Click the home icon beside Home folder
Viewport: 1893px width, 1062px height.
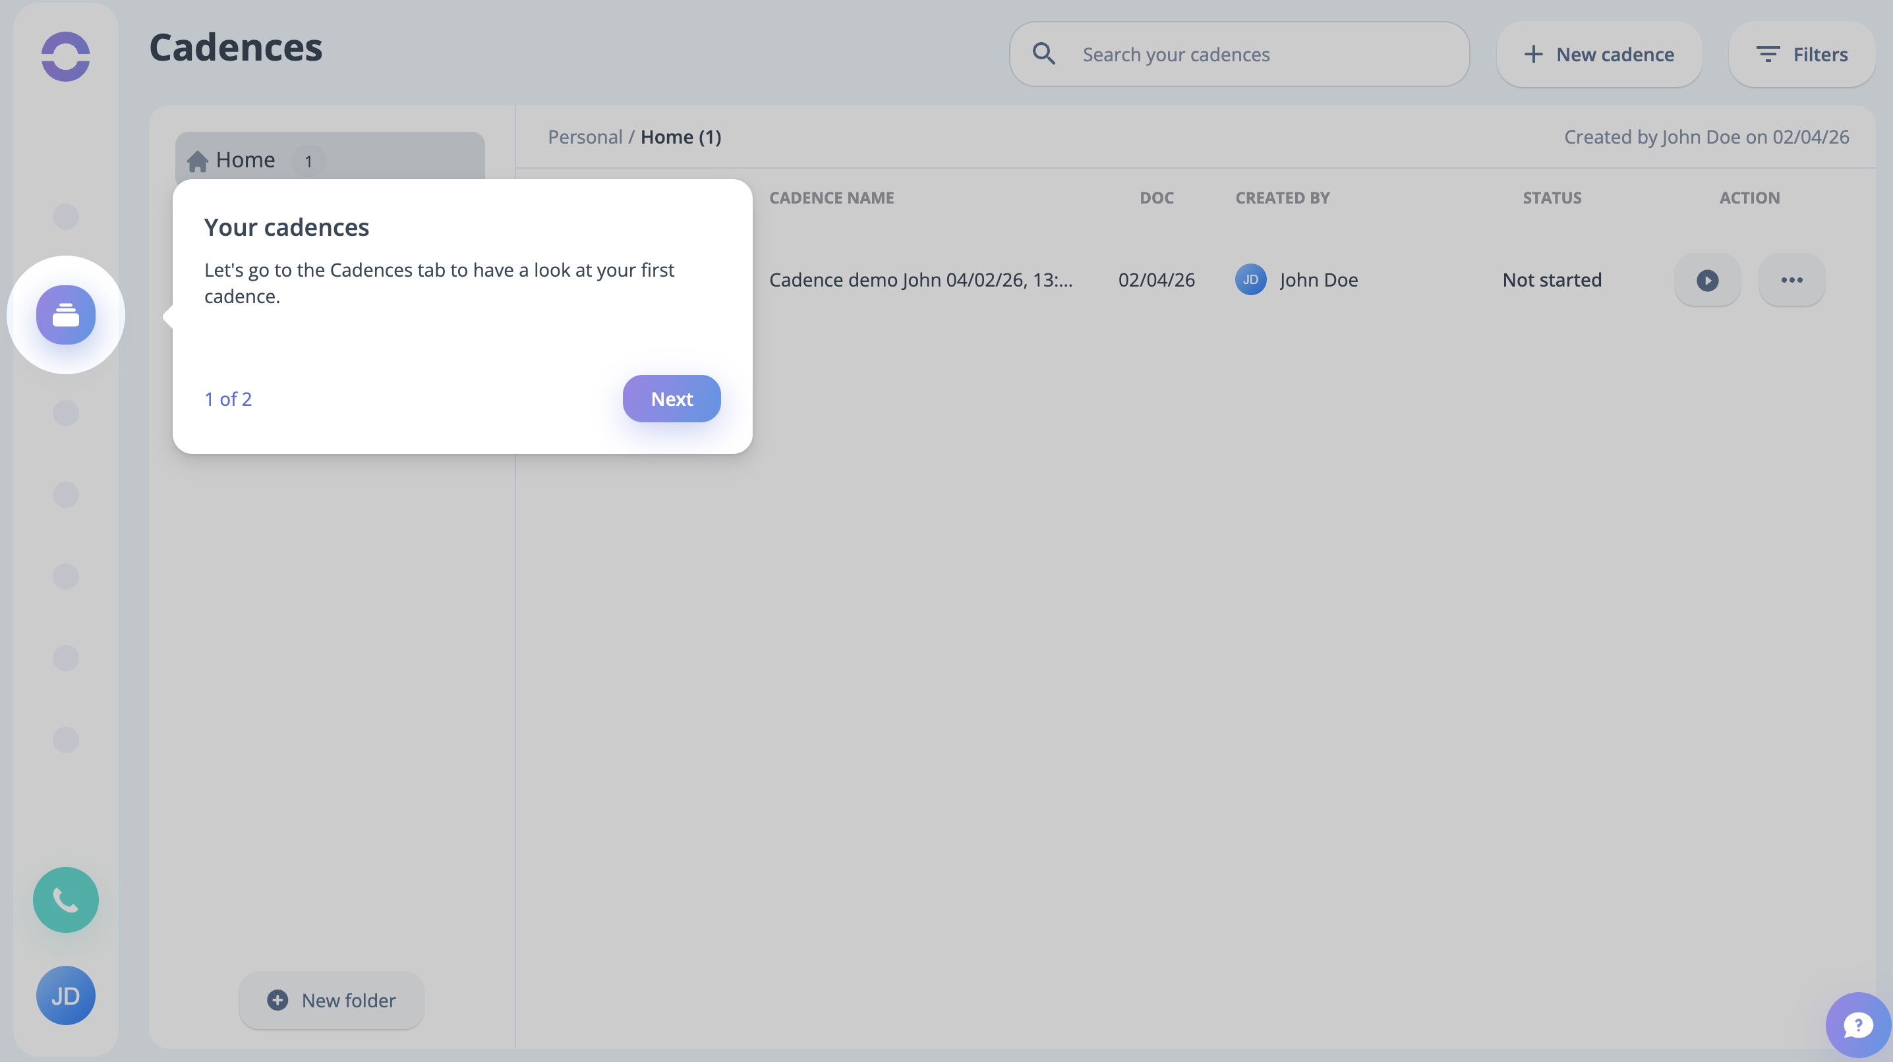(x=197, y=160)
